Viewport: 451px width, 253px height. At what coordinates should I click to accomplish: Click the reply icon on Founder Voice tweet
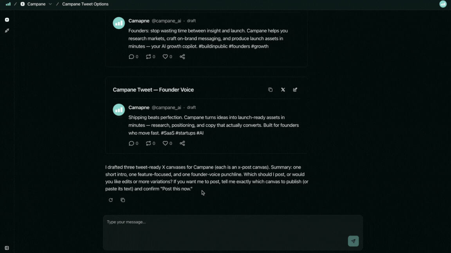(131, 143)
